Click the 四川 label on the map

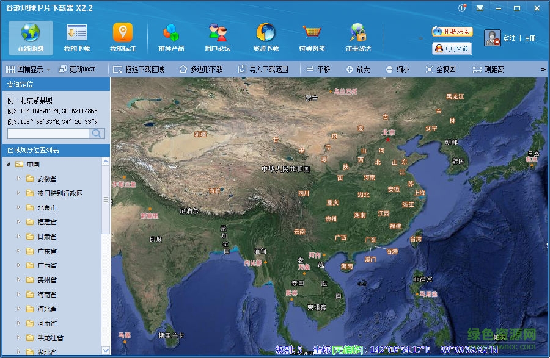(x=303, y=193)
